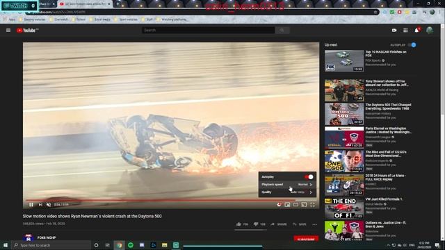Cast the video with the Cast icon
The image size is (445, 250).
pyautogui.click(x=304, y=205)
